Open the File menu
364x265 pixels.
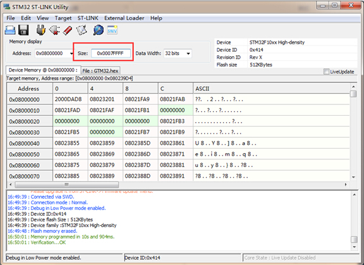(11, 18)
